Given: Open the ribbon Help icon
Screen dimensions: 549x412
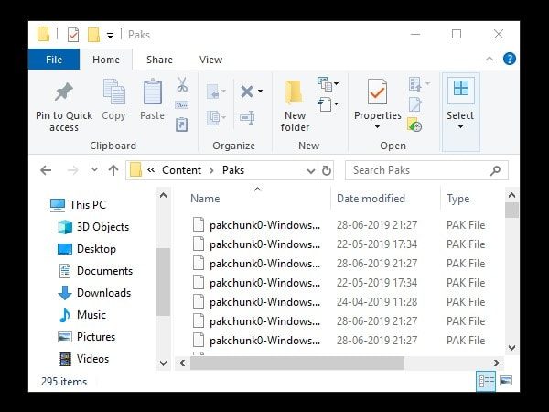Looking at the screenshot, I should pos(510,59).
